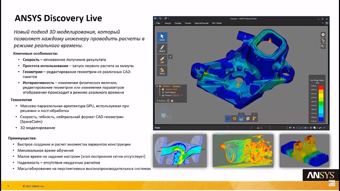Expand the arrow after Pressure 1000 Pa
The image size is (340, 191).
[x=182, y=95]
